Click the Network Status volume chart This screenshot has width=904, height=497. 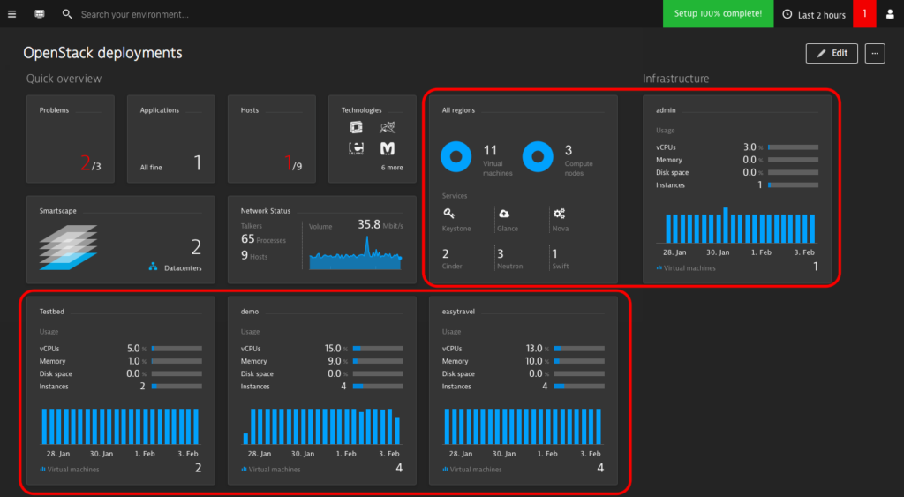tap(355, 253)
